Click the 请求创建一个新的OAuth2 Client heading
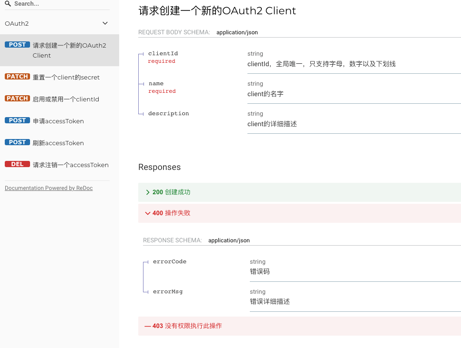The image size is (461, 348). pyautogui.click(x=217, y=10)
